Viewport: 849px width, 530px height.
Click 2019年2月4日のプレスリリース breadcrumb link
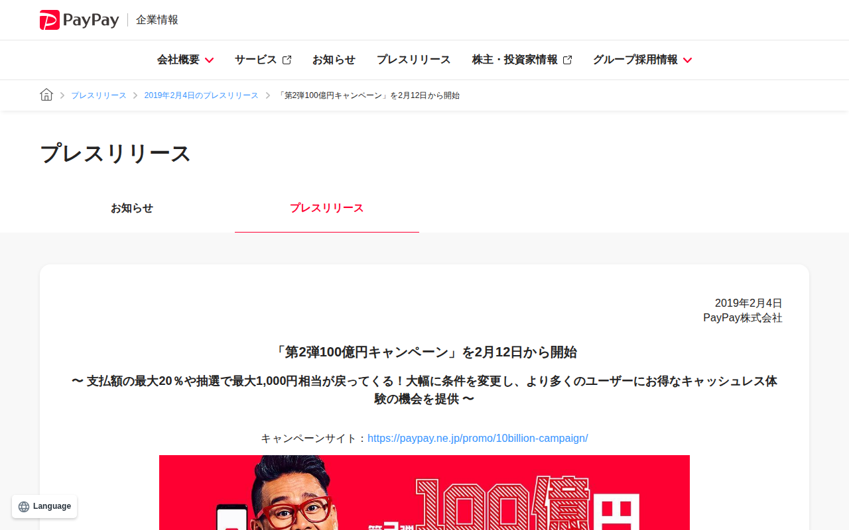pos(202,95)
